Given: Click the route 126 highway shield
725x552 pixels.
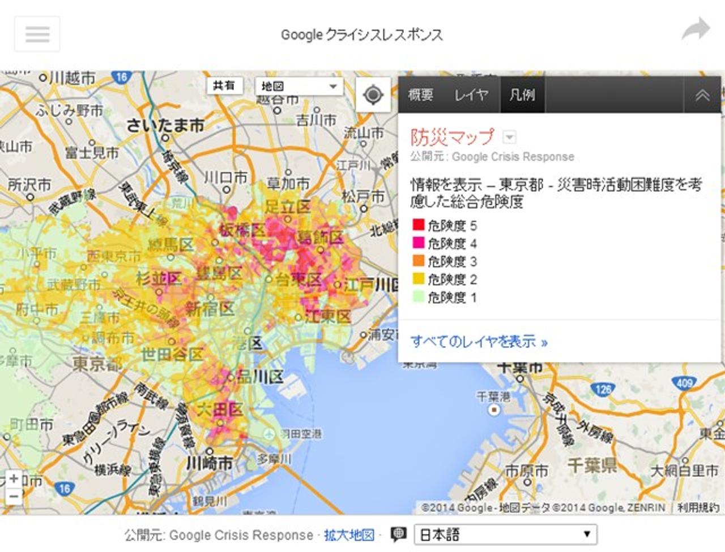Looking at the screenshot, I should (603, 389).
